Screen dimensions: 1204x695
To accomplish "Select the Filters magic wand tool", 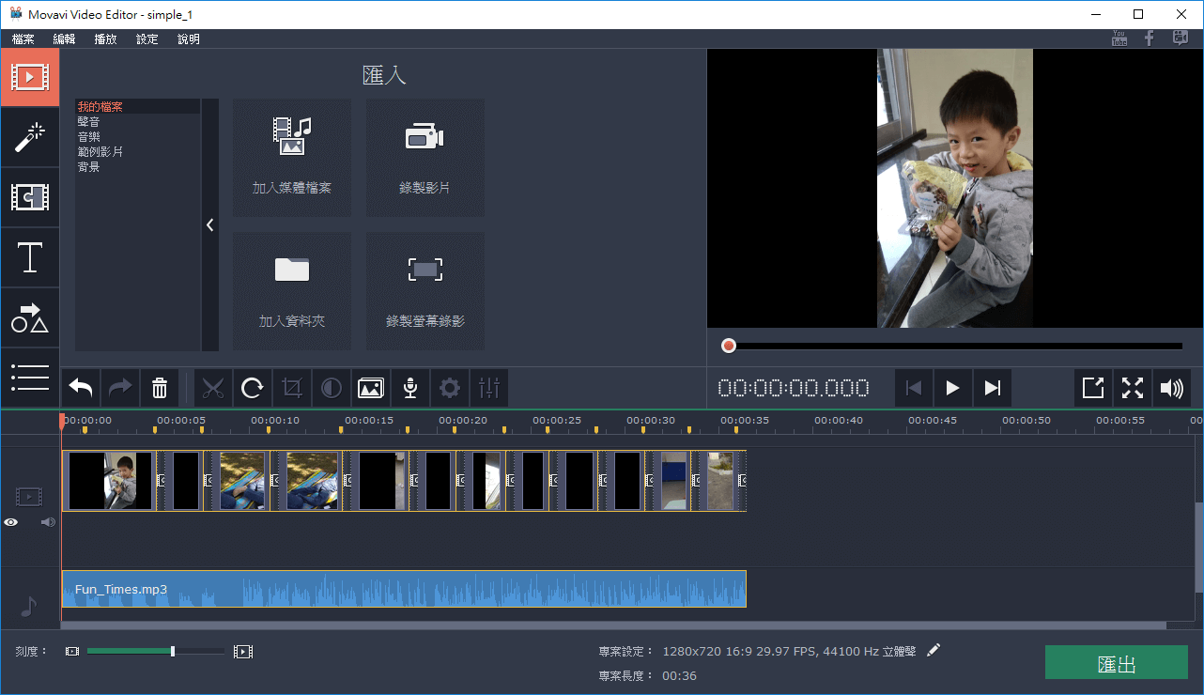I will [x=30, y=137].
